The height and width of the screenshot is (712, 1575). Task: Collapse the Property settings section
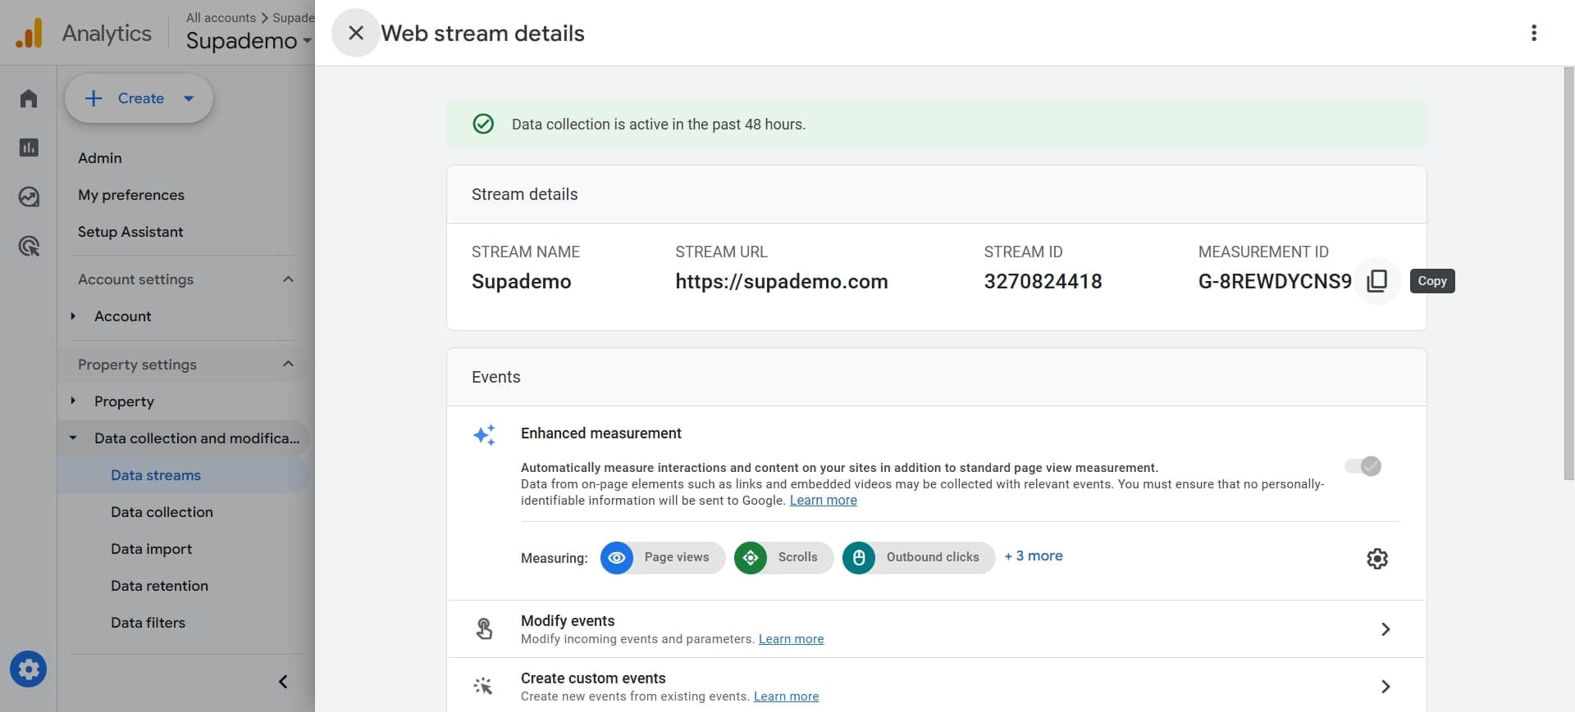(x=288, y=364)
